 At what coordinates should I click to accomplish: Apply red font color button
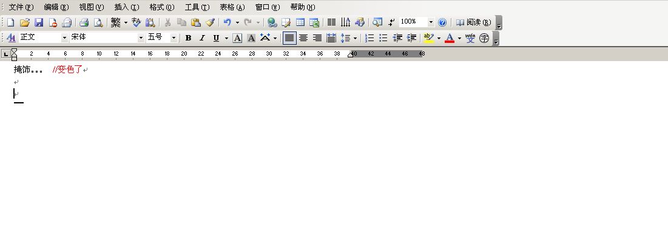pyautogui.click(x=450, y=38)
